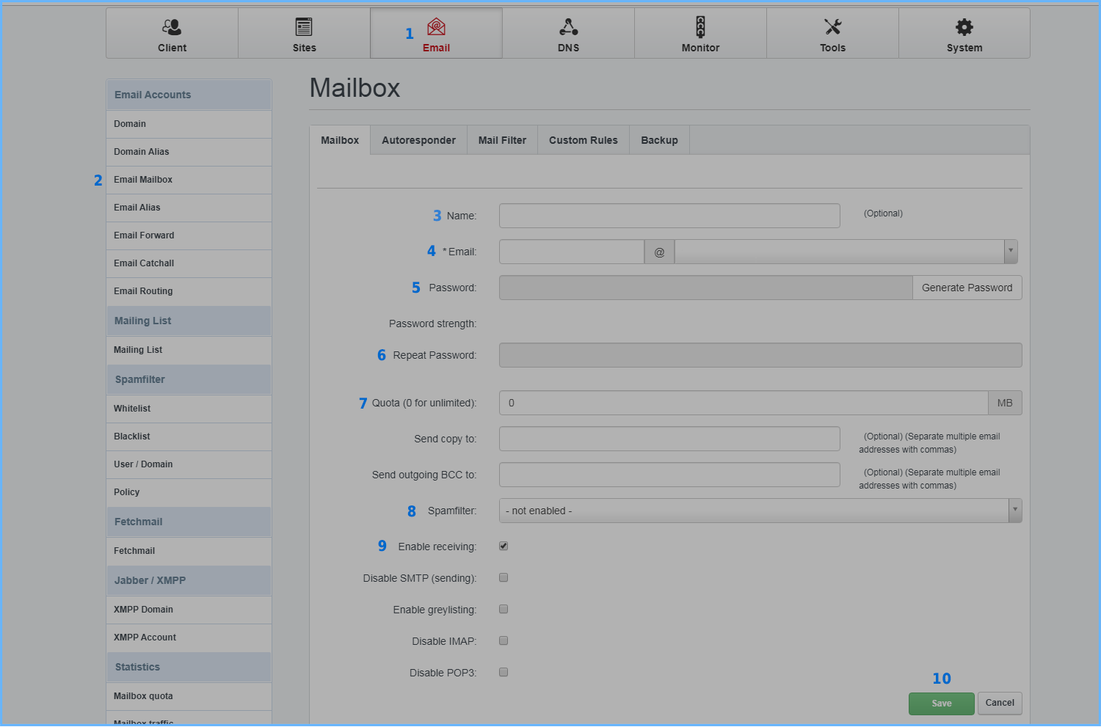Open User / Domain in sidebar

tap(189, 464)
